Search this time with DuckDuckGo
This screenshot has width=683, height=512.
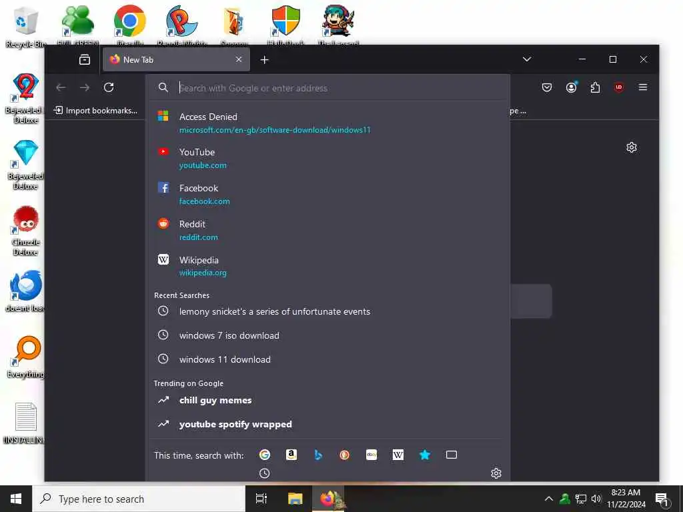(345, 455)
